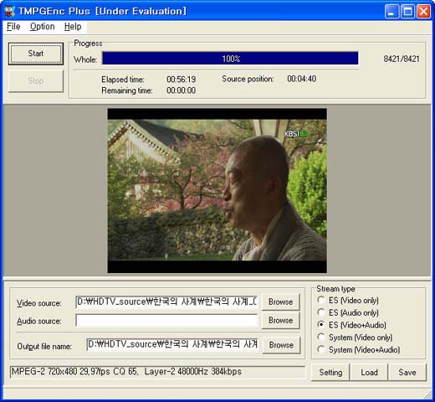Viewport: 435px width, 402px height.
Task: Browse for the Video source file
Action: pos(280,301)
